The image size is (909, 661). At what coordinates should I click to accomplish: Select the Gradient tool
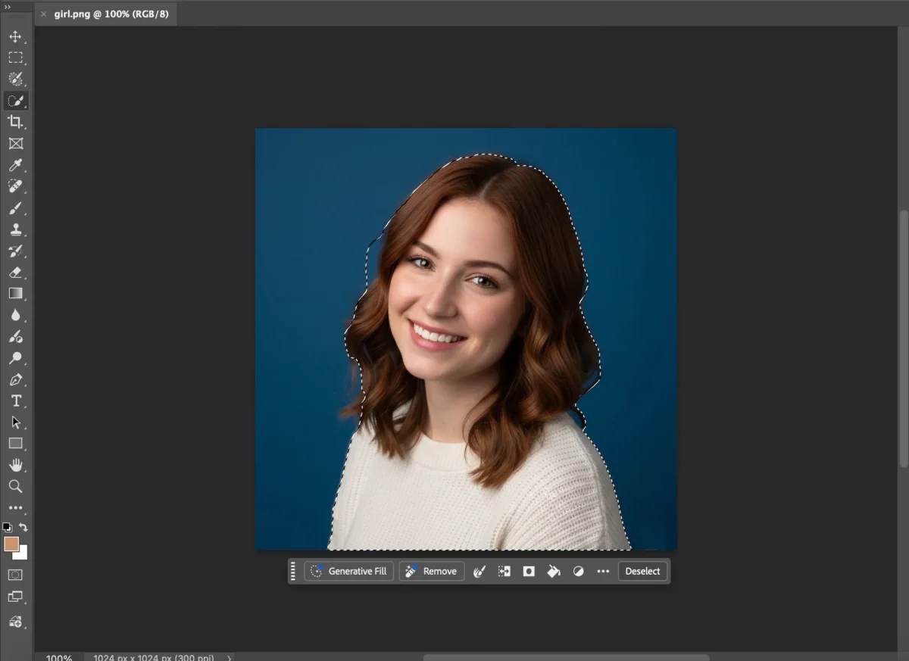pos(16,293)
